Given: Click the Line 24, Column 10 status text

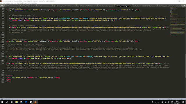Looking at the screenshot, I should pos(8,99).
